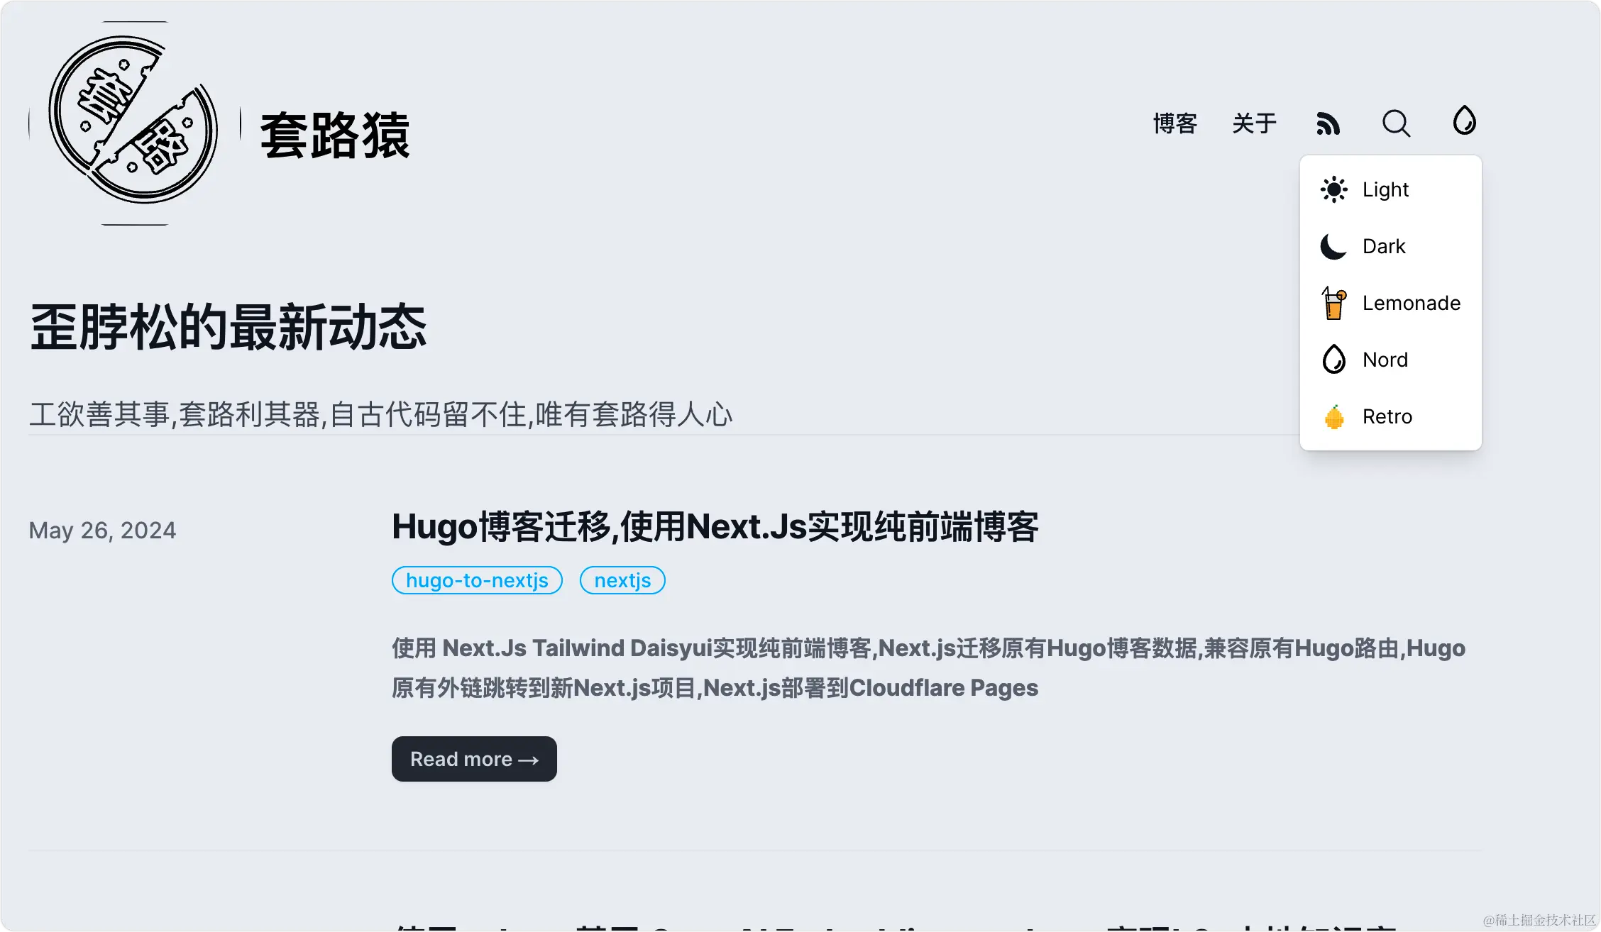Click the moon icon for Dark

pyautogui.click(x=1333, y=246)
